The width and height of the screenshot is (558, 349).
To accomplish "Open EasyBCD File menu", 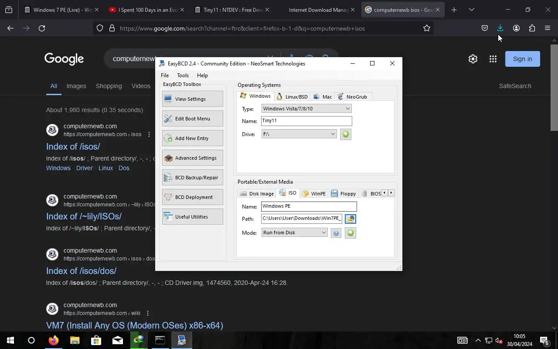I will [x=165, y=75].
